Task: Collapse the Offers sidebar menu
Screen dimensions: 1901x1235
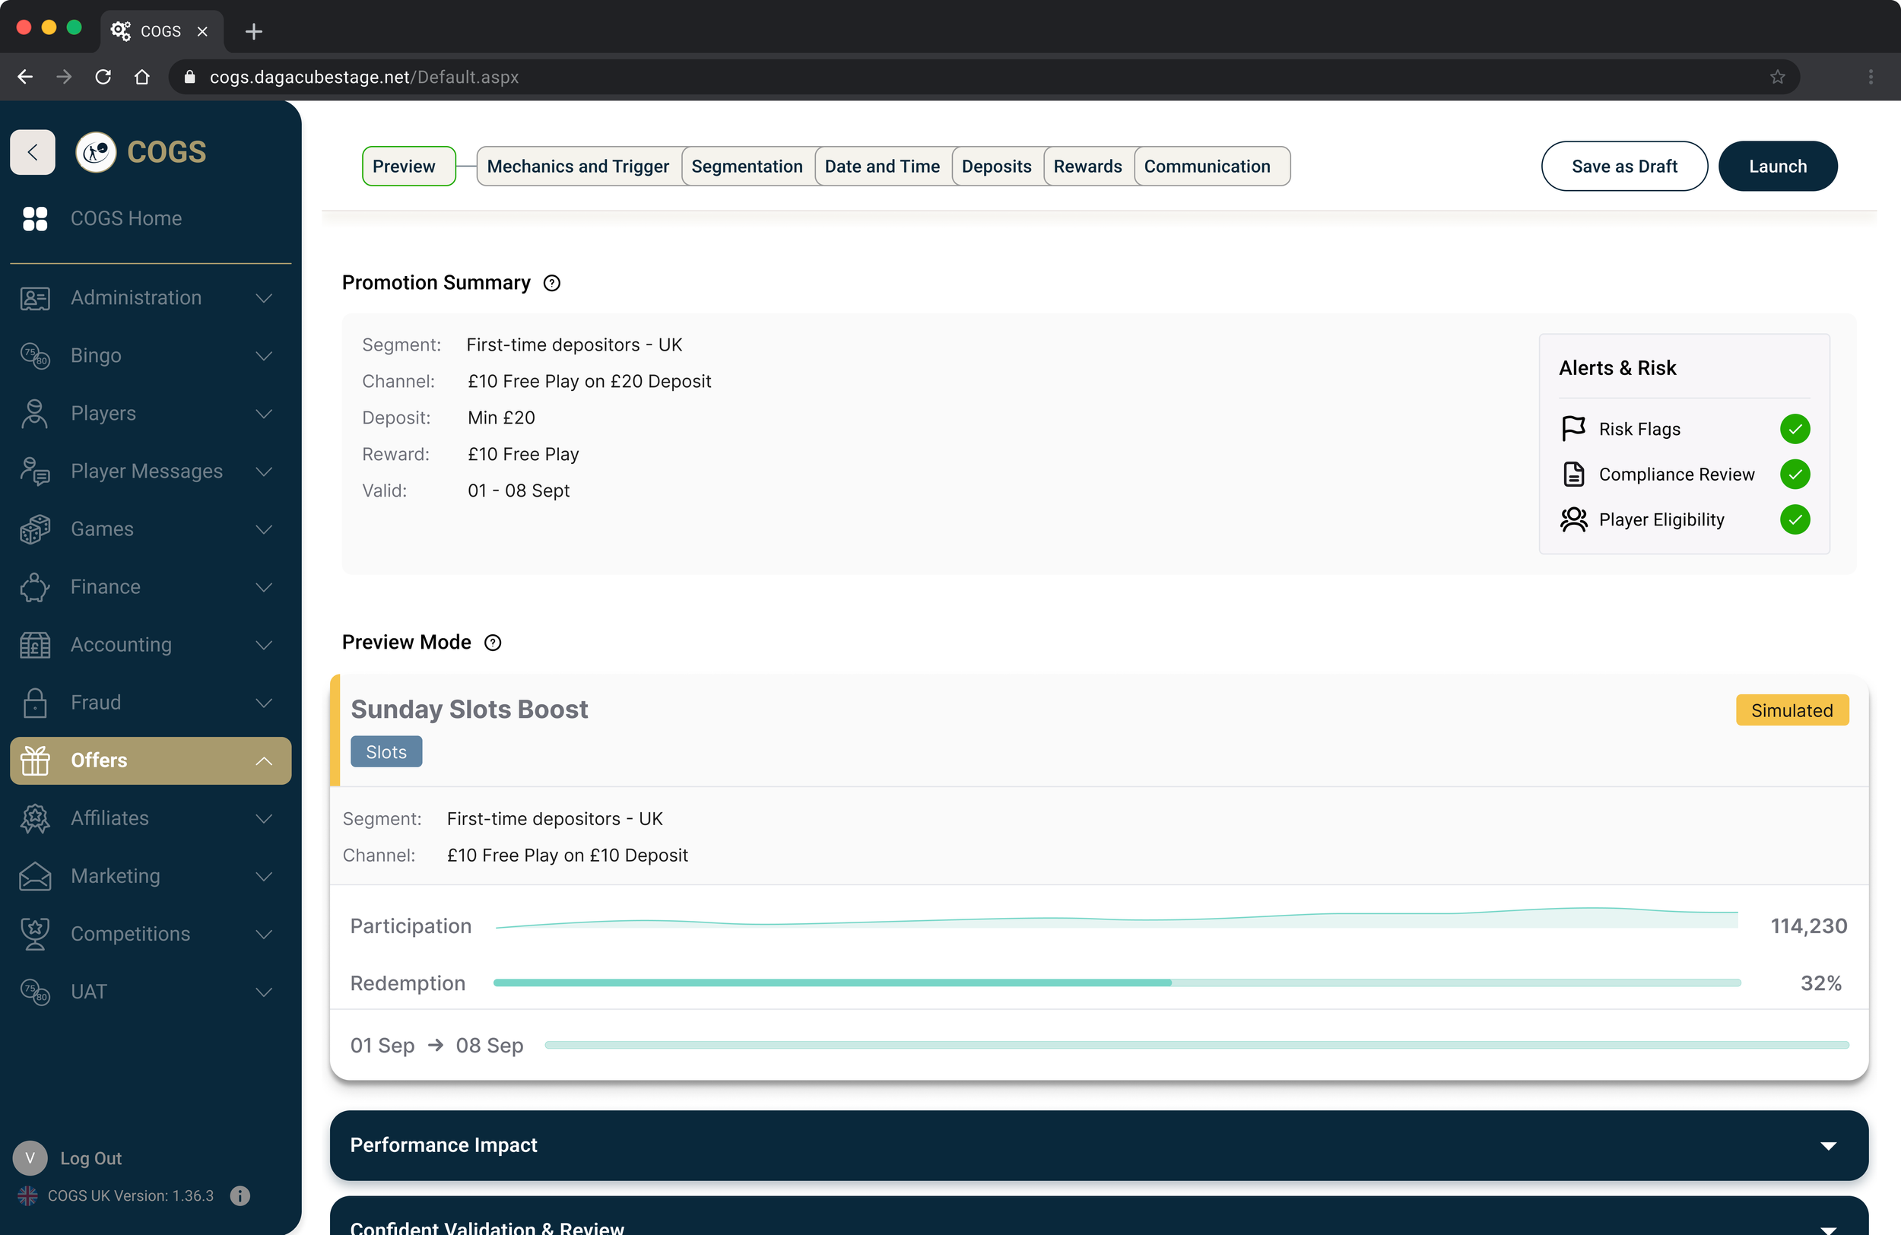Action: point(264,760)
